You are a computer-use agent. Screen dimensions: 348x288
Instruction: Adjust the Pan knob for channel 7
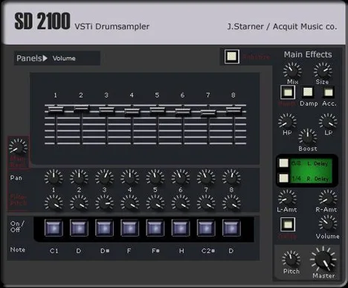pyautogui.click(x=206, y=178)
